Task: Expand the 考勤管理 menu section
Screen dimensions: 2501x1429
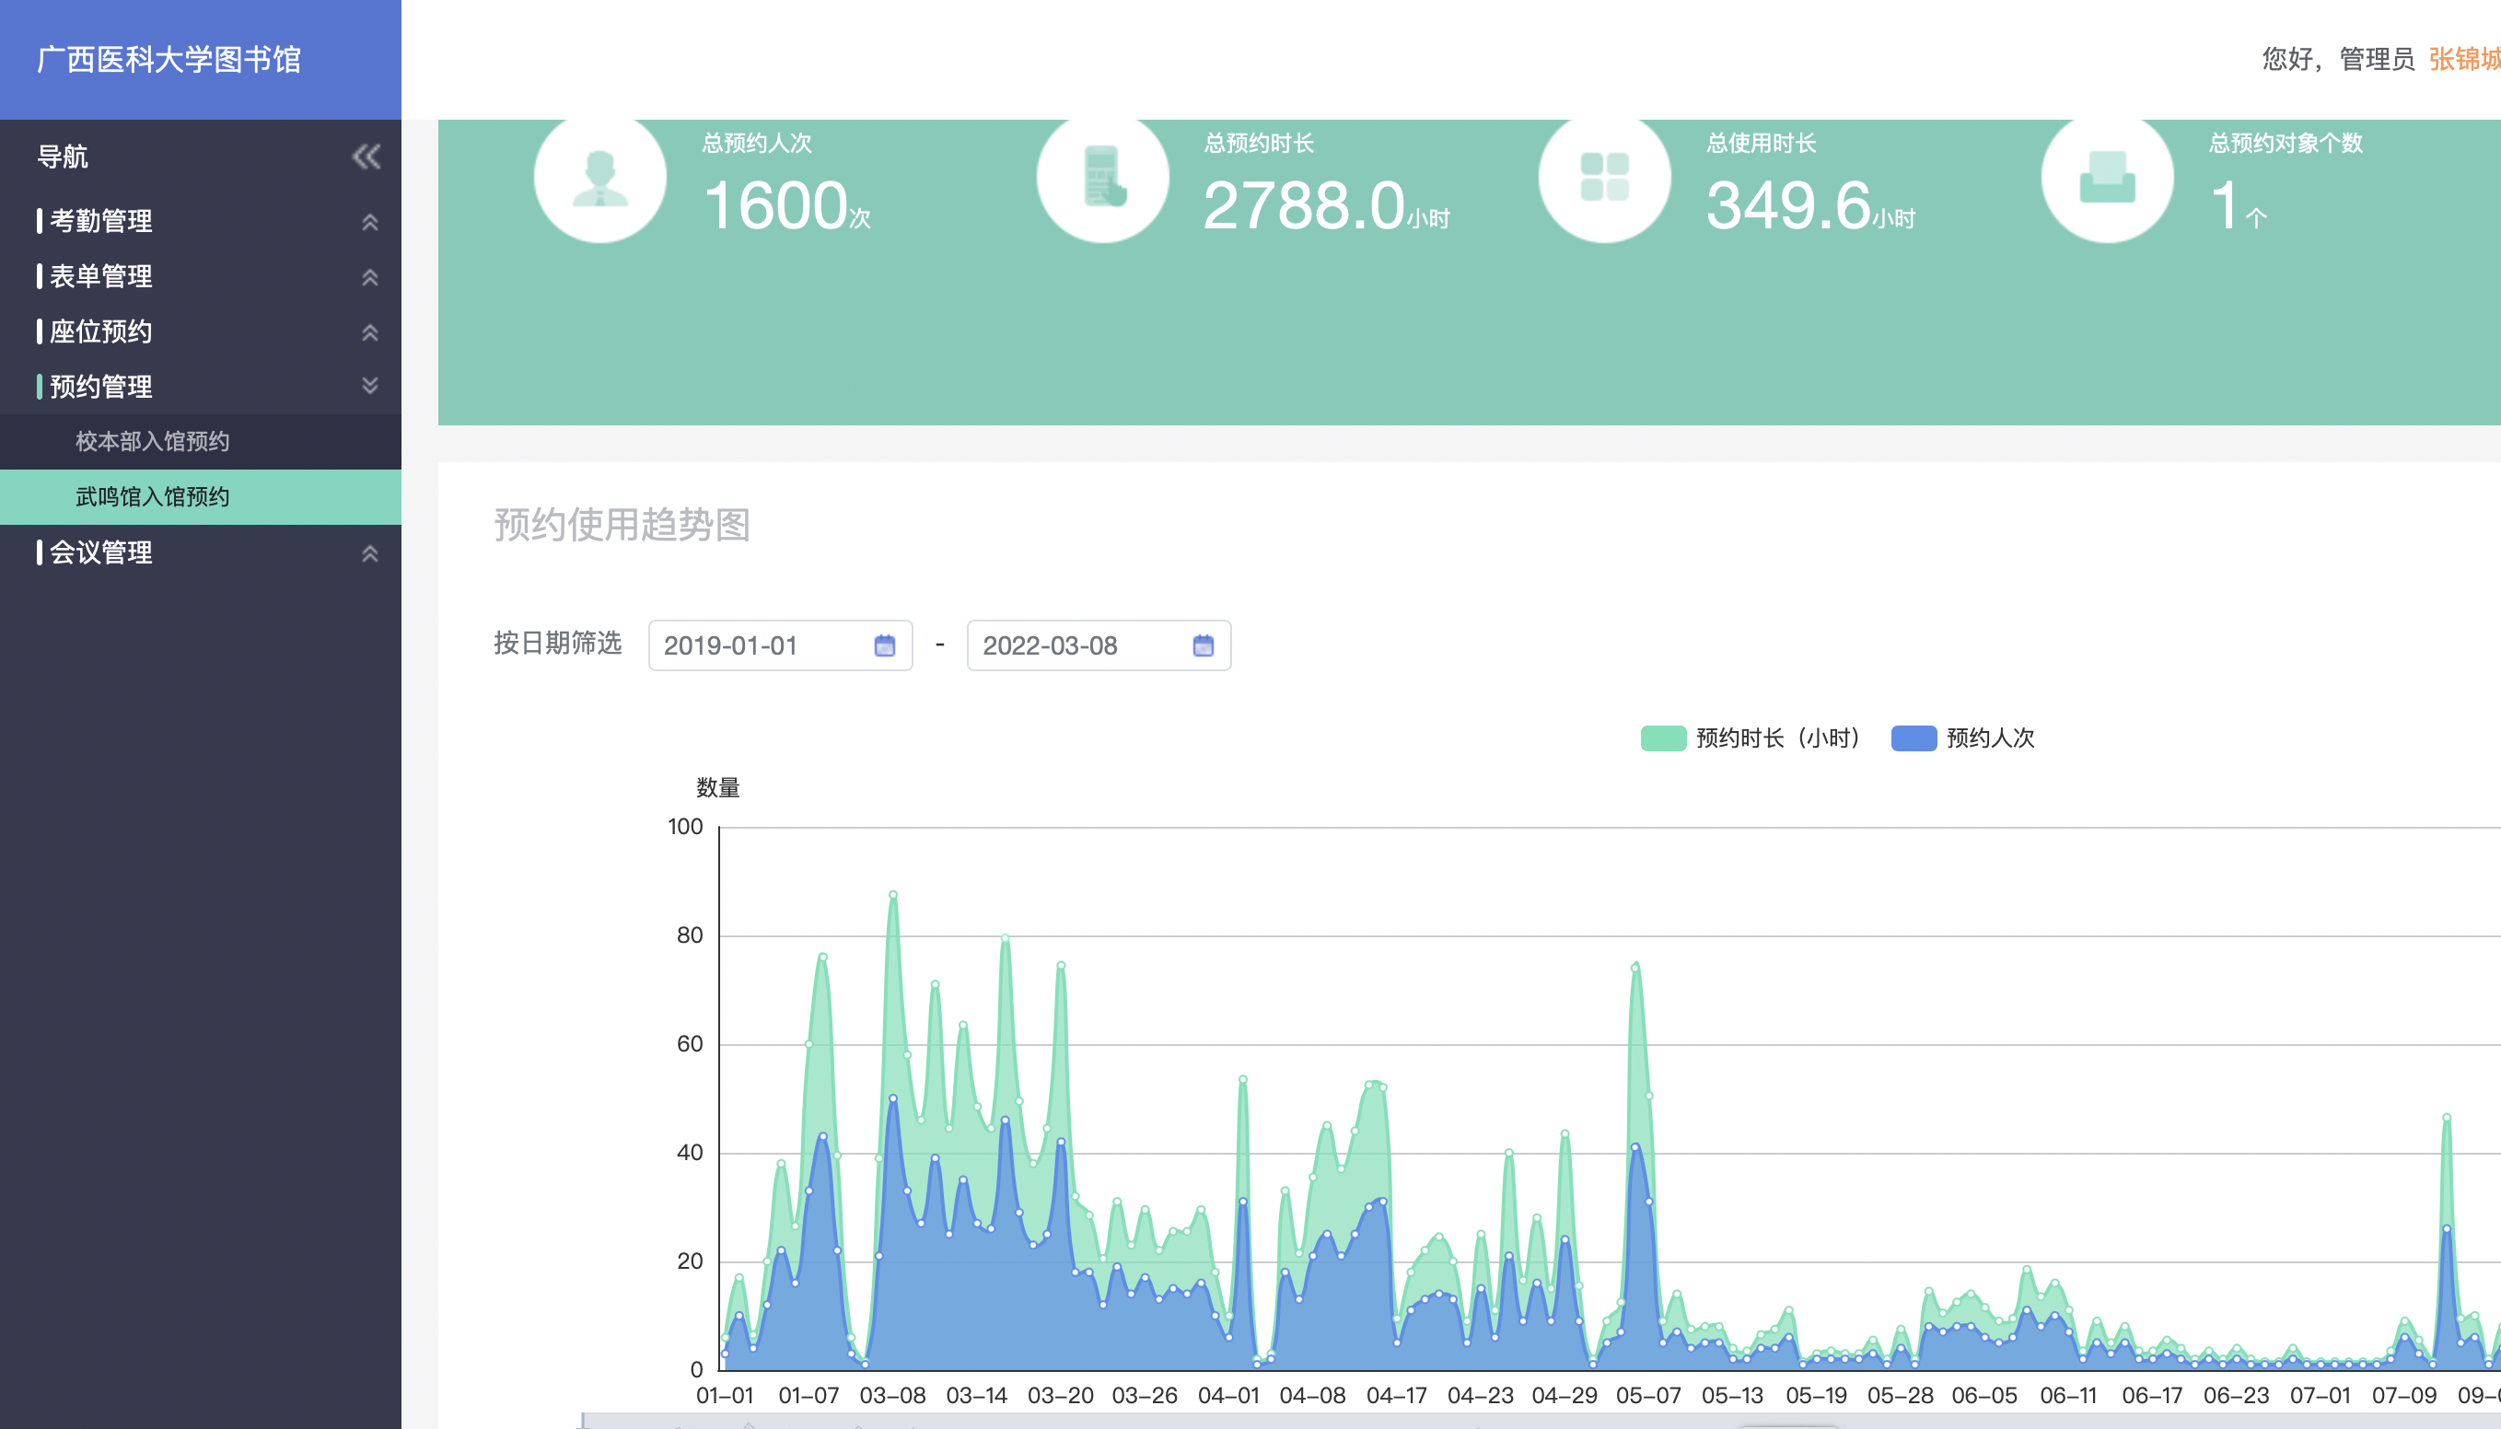Action: pyautogui.click(x=101, y=222)
